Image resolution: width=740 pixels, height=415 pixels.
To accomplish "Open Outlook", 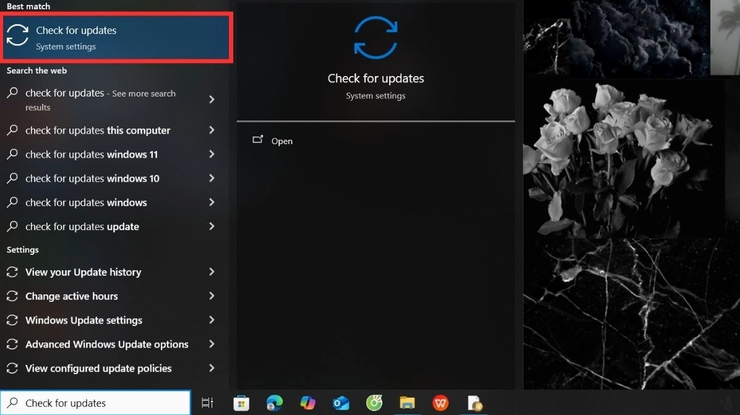I will pyautogui.click(x=341, y=403).
